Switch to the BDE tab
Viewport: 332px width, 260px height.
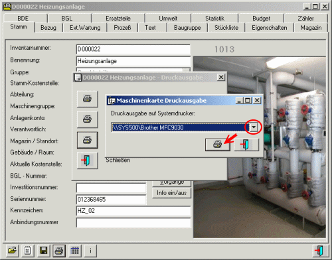25,18
